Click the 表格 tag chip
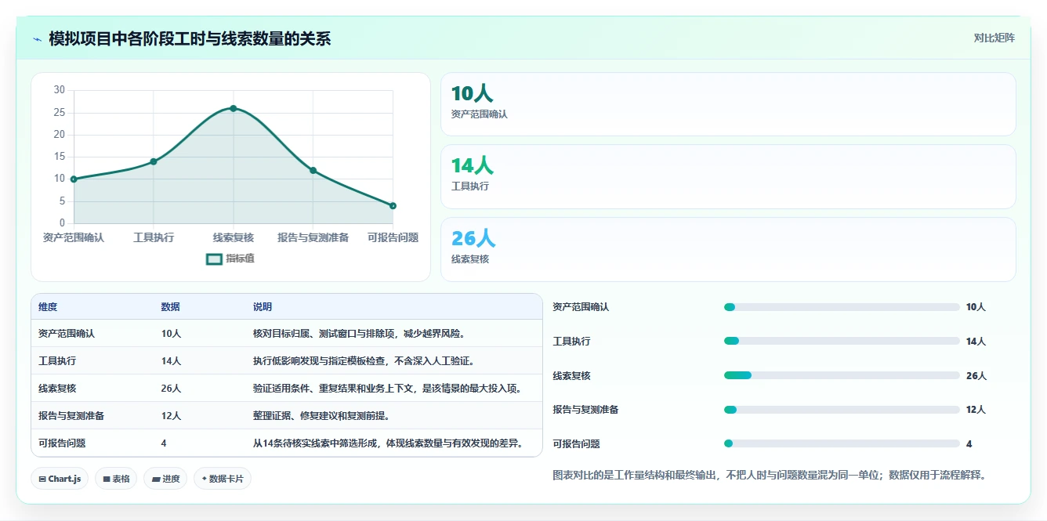The width and height of the screenshot is (1047, 521). pyautogui.click(x=116, y=479)
